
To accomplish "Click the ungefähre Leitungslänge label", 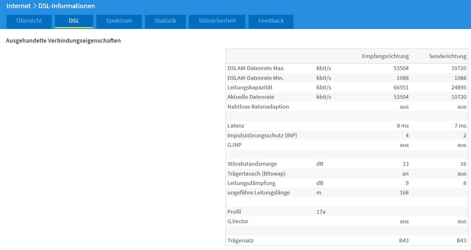I will pos(258,193).
